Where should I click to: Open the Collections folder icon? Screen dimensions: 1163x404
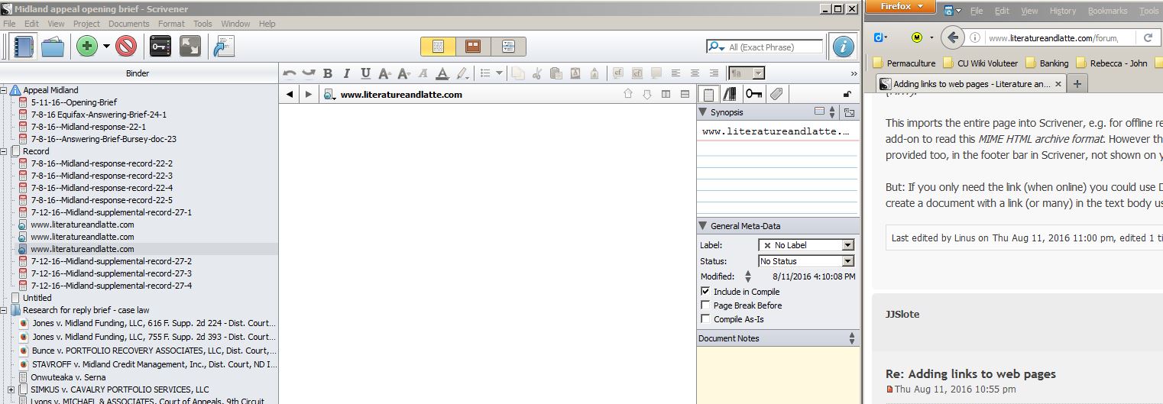(53, 47)
